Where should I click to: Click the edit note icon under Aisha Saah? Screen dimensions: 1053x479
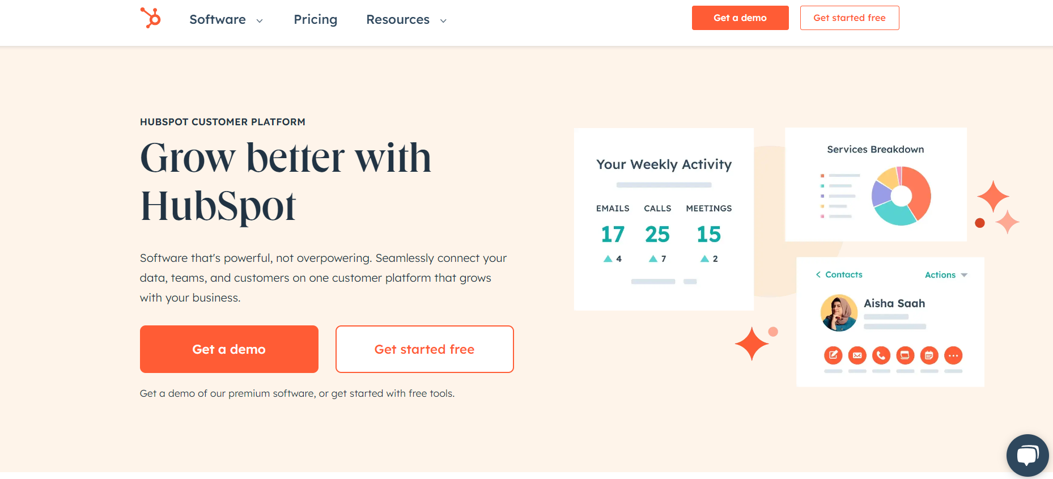point(833,355)
